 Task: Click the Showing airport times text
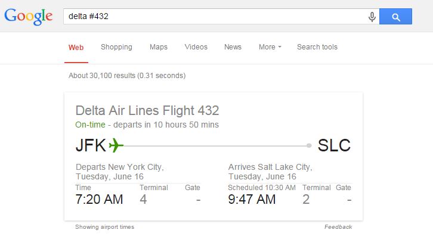point(104,227)
